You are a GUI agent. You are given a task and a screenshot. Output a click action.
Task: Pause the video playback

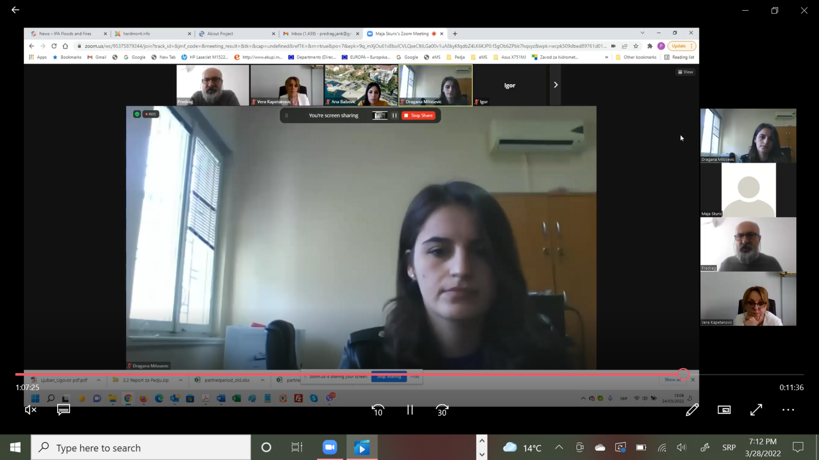click(410, 409)
